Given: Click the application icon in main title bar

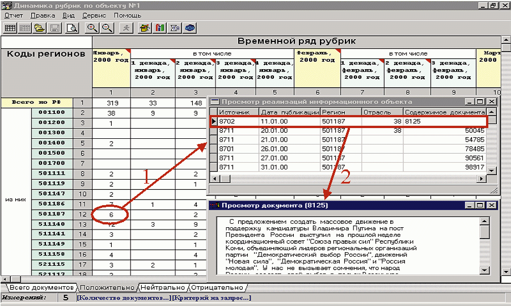Looking at the screenshot, I should 6,6.
